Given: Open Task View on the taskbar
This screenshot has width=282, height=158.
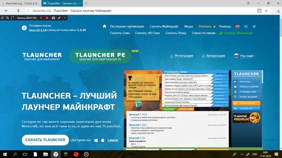Looking at the screenshot, I should 25,154.
